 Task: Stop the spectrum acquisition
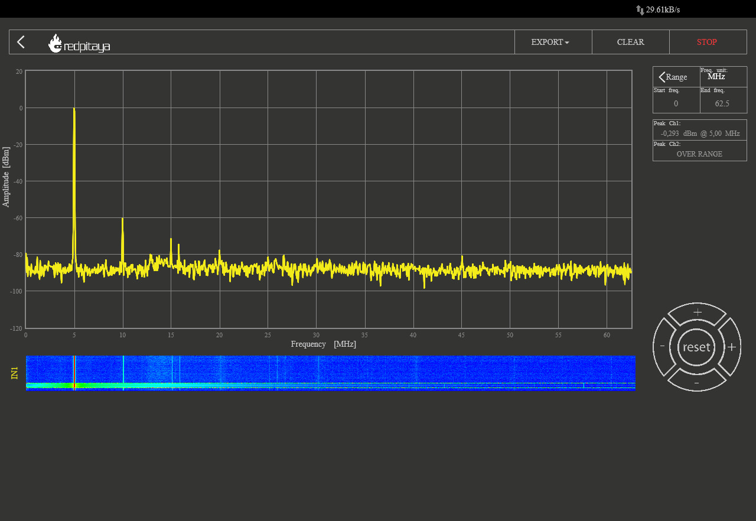(x=707, y=42)
